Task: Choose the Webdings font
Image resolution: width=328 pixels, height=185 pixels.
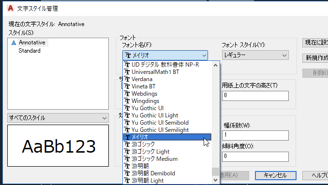Action: pyautogui.click(x=167, y=94)
